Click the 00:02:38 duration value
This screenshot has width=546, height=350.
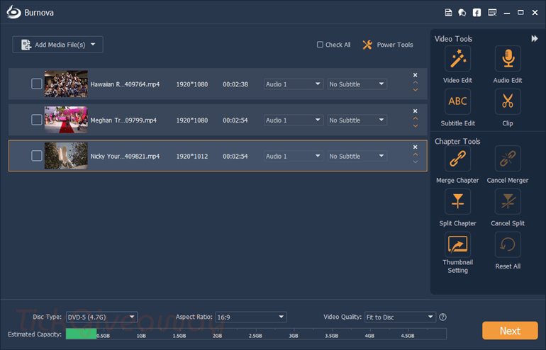coord(235,84)
